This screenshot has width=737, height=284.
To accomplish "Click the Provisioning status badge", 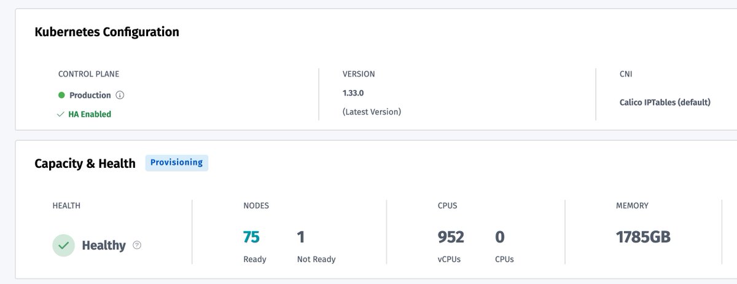I will [x=177, y=163].
